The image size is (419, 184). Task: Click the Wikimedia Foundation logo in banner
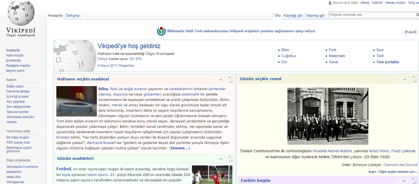tap(161, 31)
